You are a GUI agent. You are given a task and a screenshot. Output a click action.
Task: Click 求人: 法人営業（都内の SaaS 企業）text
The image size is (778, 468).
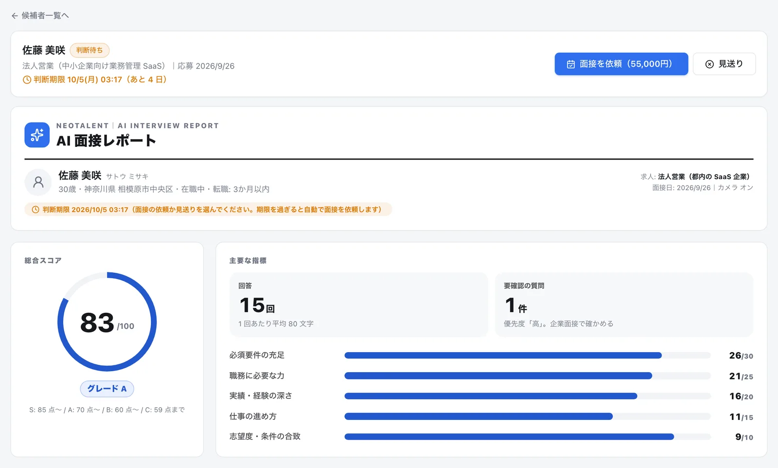697,177
